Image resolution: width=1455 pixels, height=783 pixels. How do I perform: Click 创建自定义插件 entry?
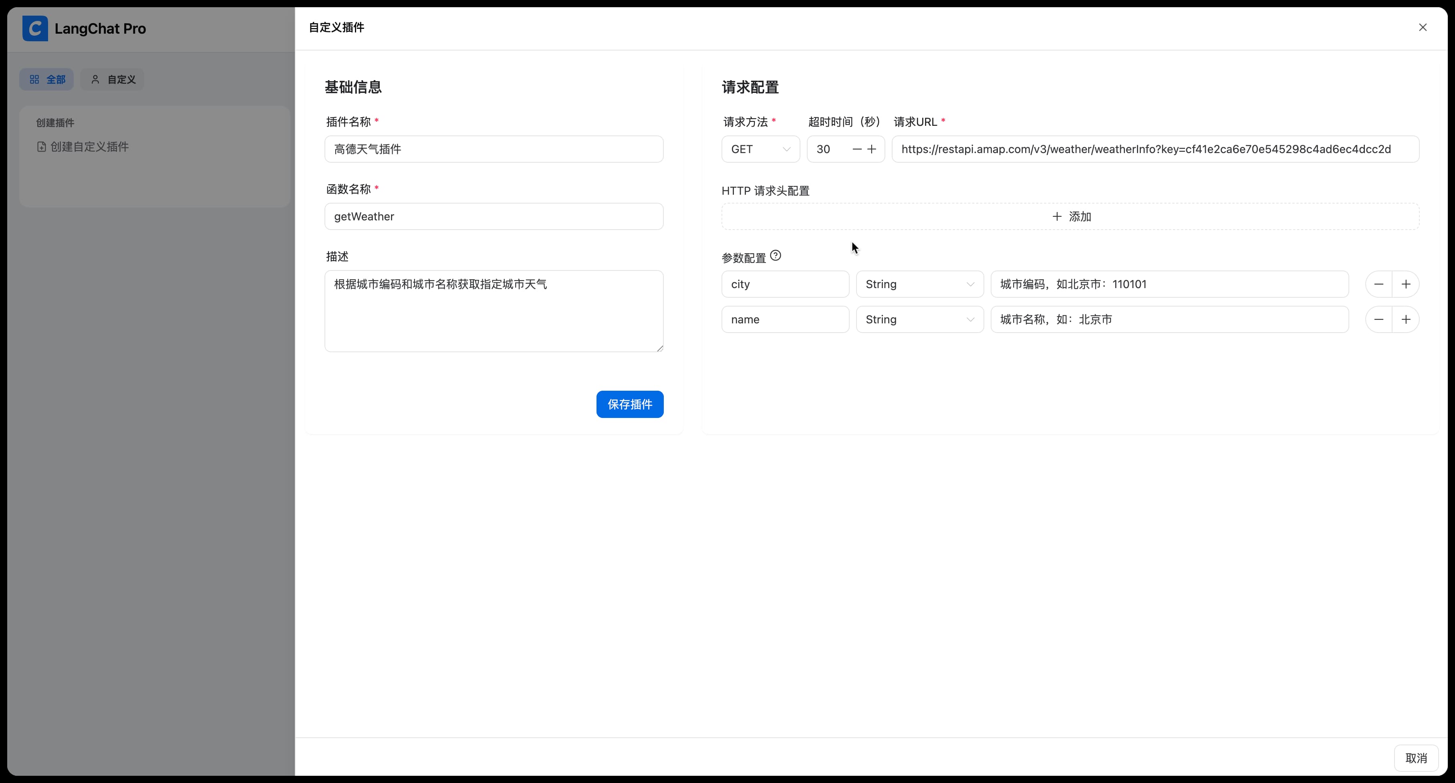tap(83, 147)
